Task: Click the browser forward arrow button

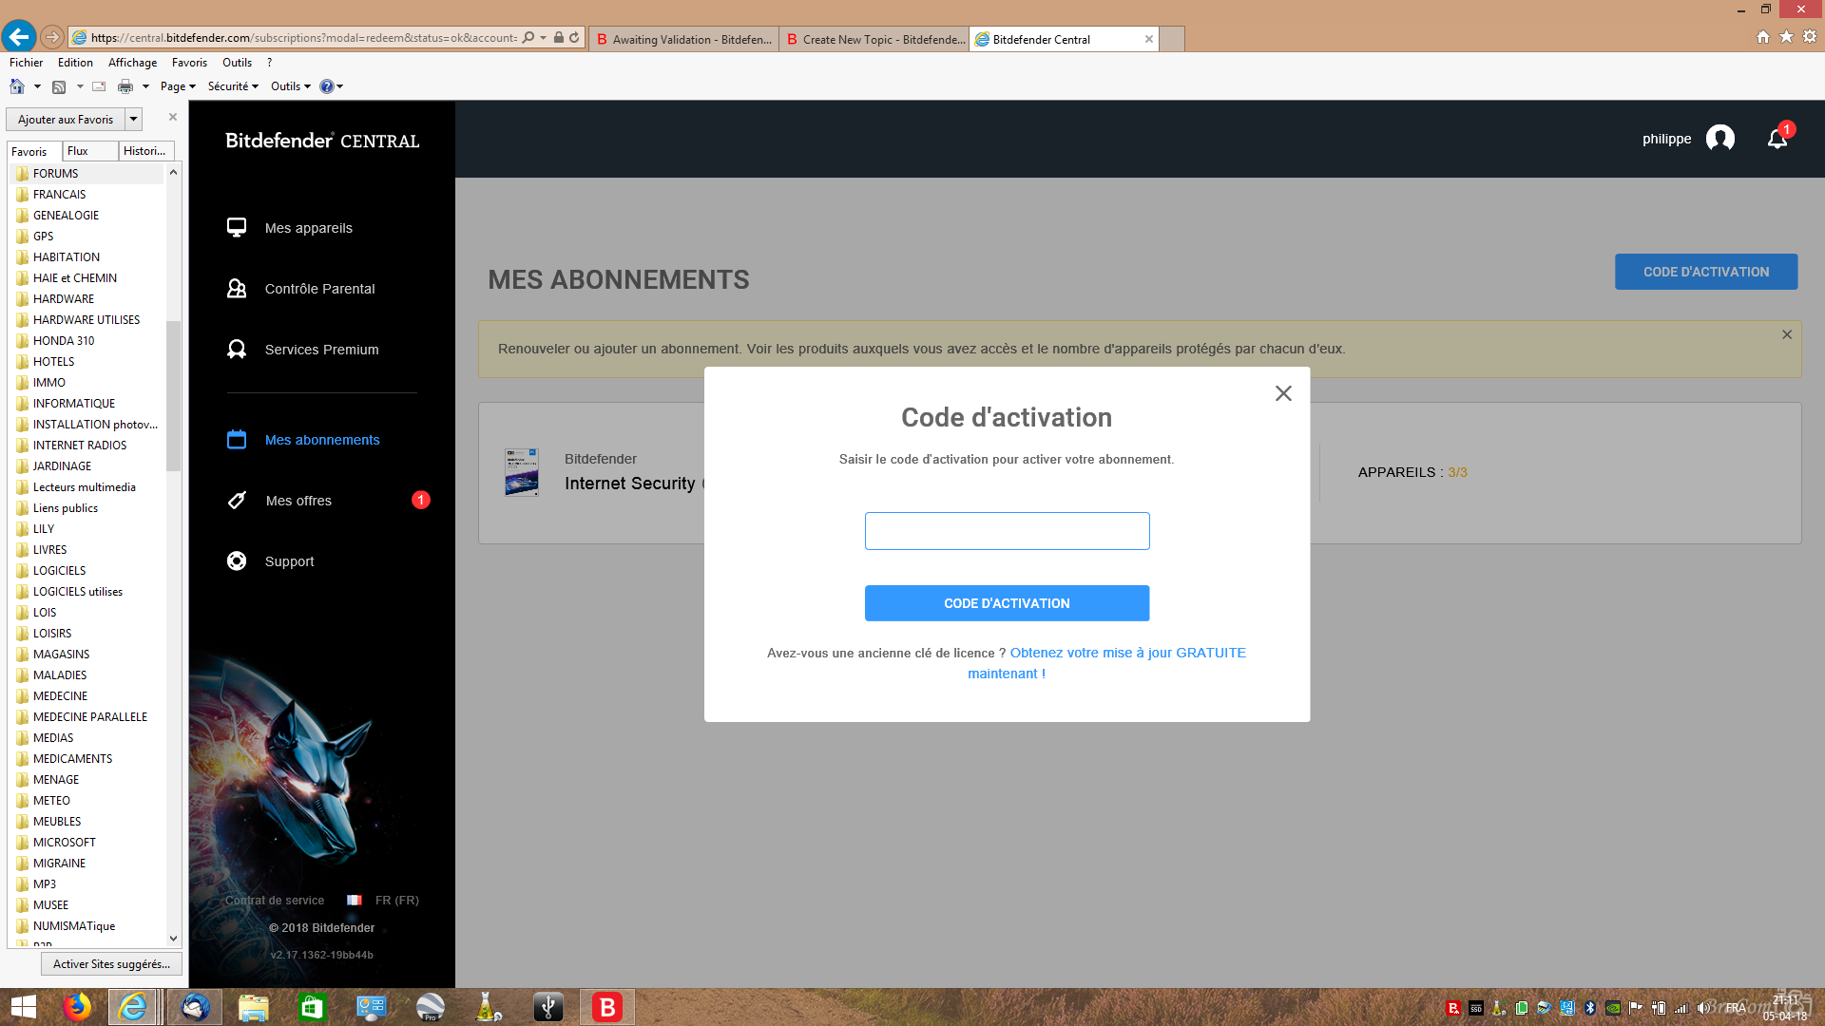Action: [x=52, y=38]
